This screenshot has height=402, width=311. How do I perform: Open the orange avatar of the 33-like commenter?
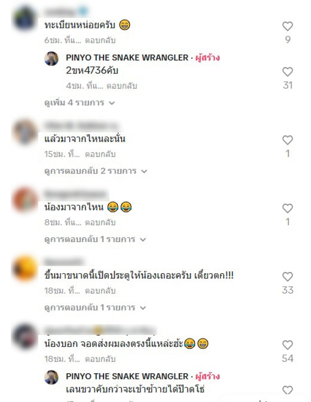click(25, 268)
